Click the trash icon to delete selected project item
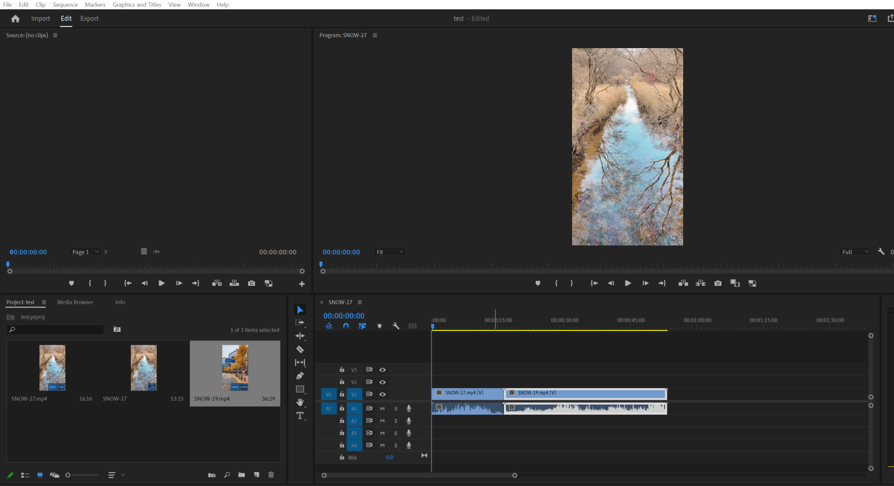Viewport: 894px width, 486px height. tap(271, 475)
